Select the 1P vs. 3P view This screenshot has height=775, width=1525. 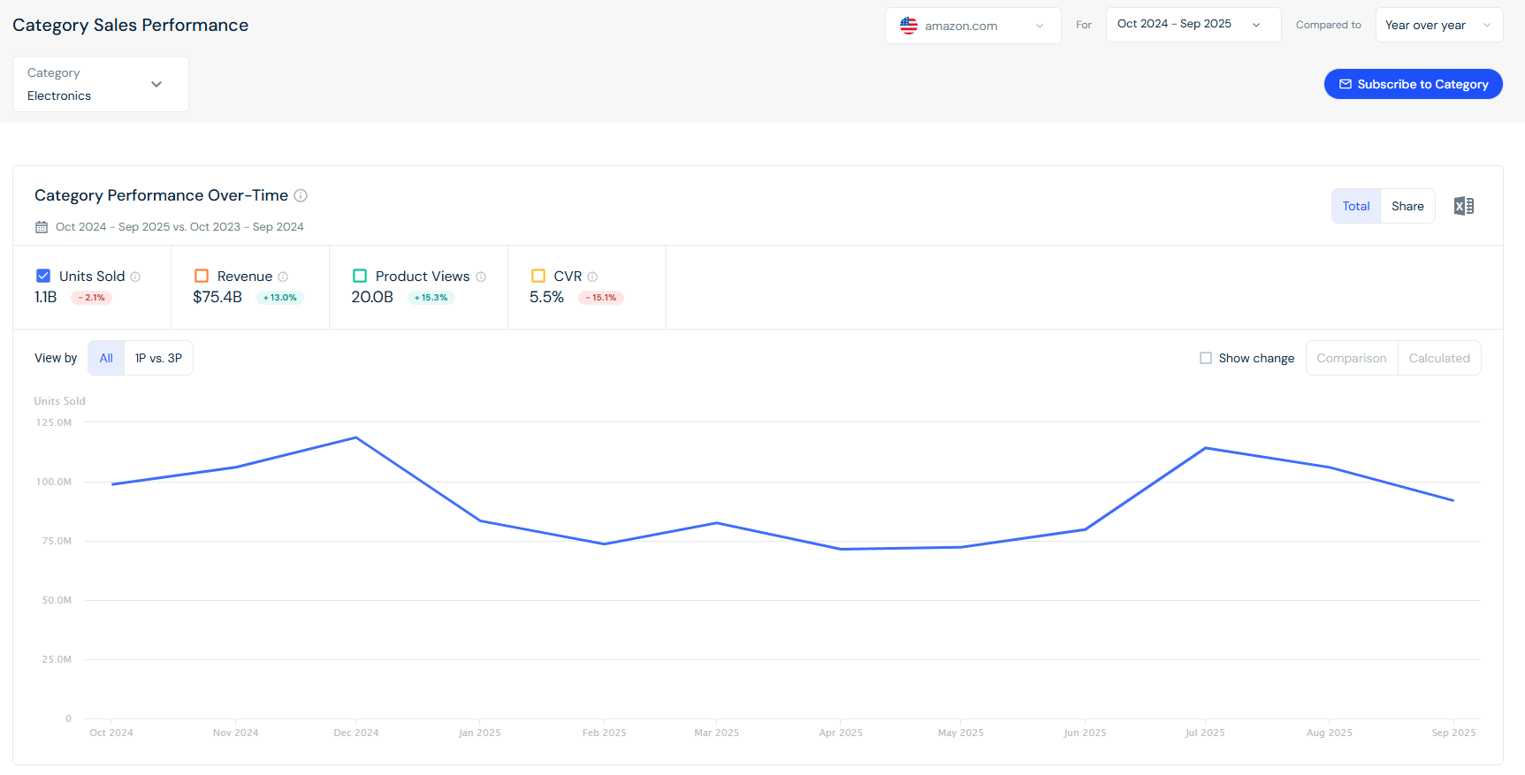point(158,358)
